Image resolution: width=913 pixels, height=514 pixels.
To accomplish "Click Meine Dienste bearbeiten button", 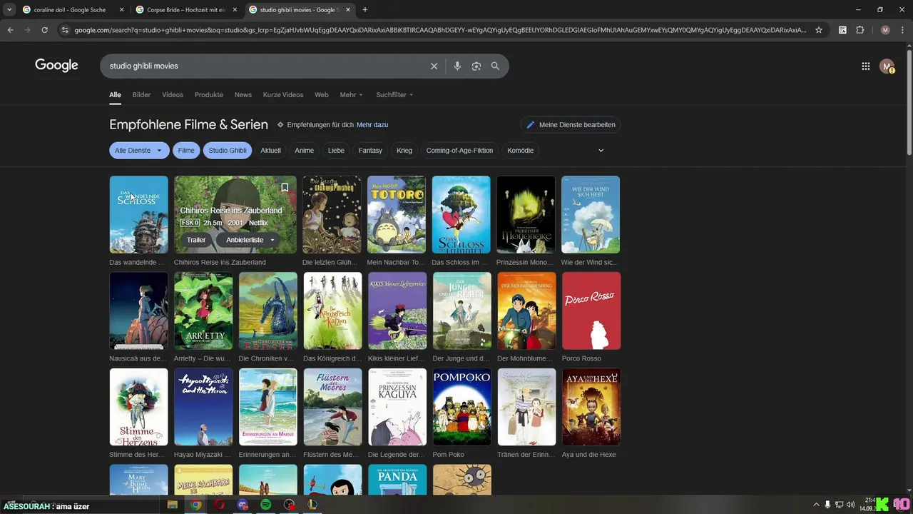I will pos(571,125).
